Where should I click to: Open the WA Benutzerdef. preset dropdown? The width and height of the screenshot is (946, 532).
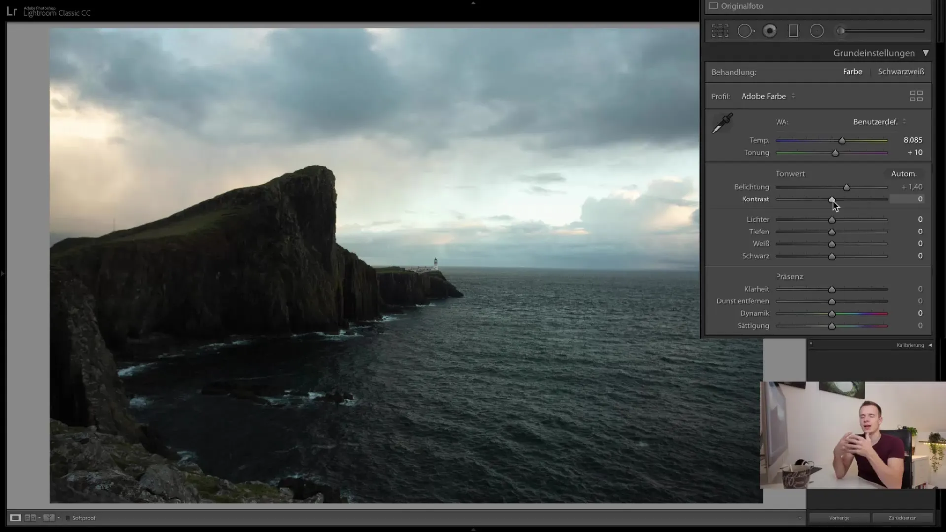click(879, 122)
